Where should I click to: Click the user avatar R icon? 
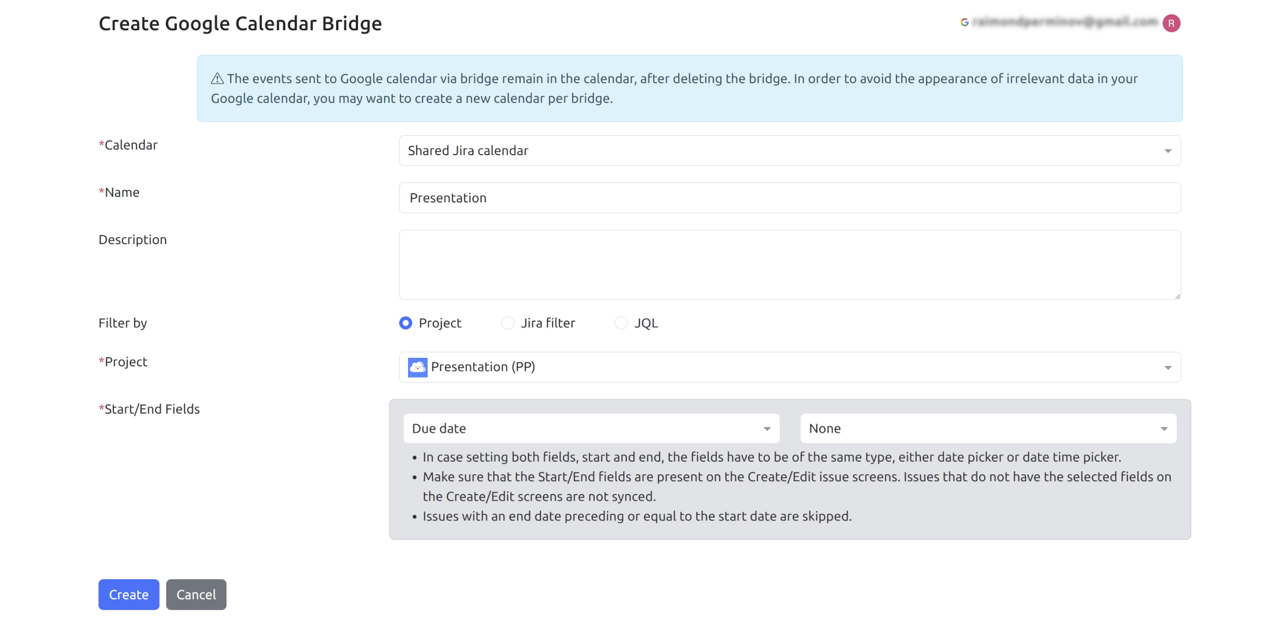pyautogui.click(x=1171, y=23)
